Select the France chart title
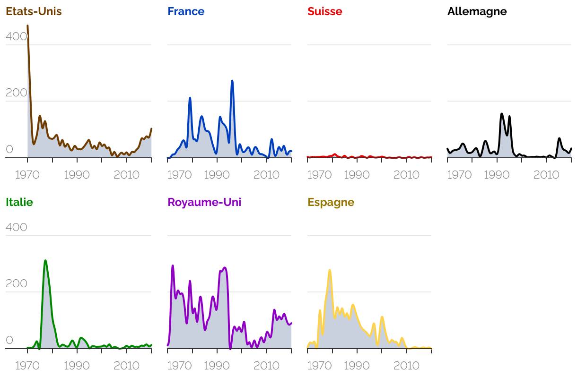Viewport: 577px width, 377px height. [186, 11]
